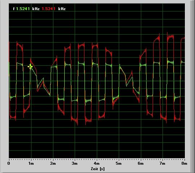The height and width of the screenshot is (173, 195).
Task: Click the Zeit [s] axis title
Action: pos(97,169)
